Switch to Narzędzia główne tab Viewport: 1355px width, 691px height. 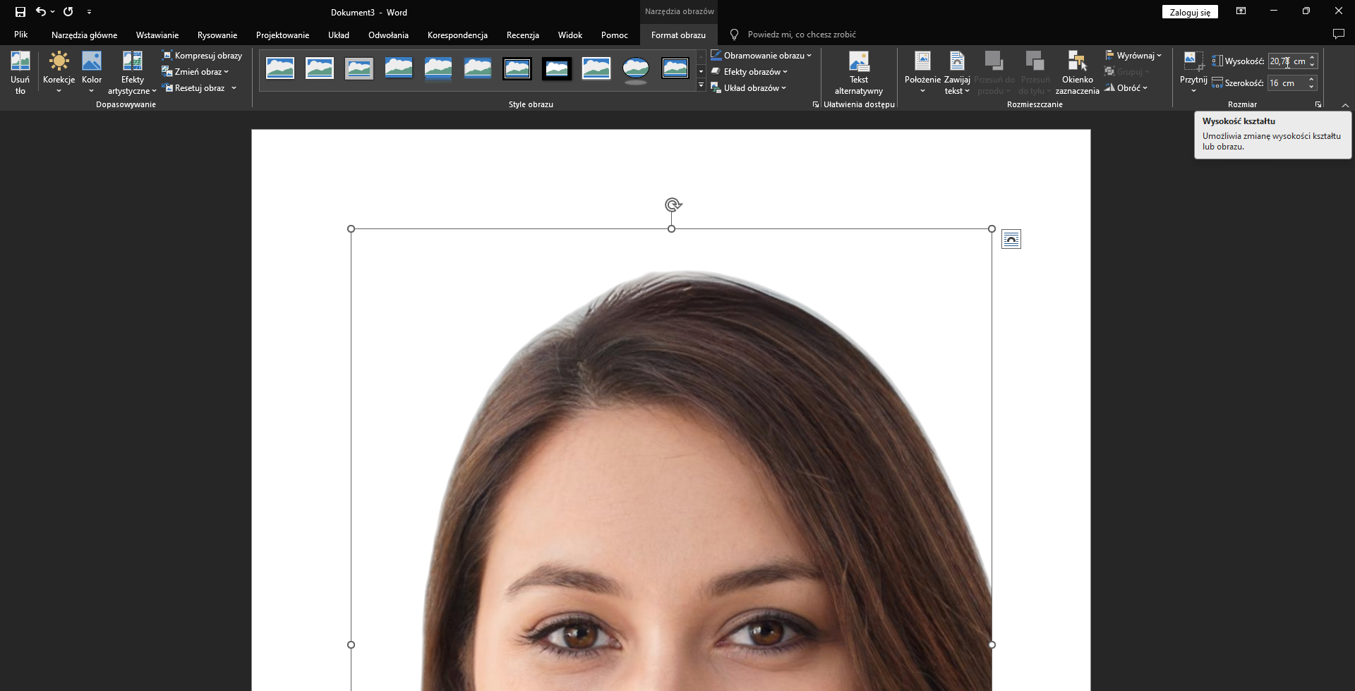(x=84, y=35)
